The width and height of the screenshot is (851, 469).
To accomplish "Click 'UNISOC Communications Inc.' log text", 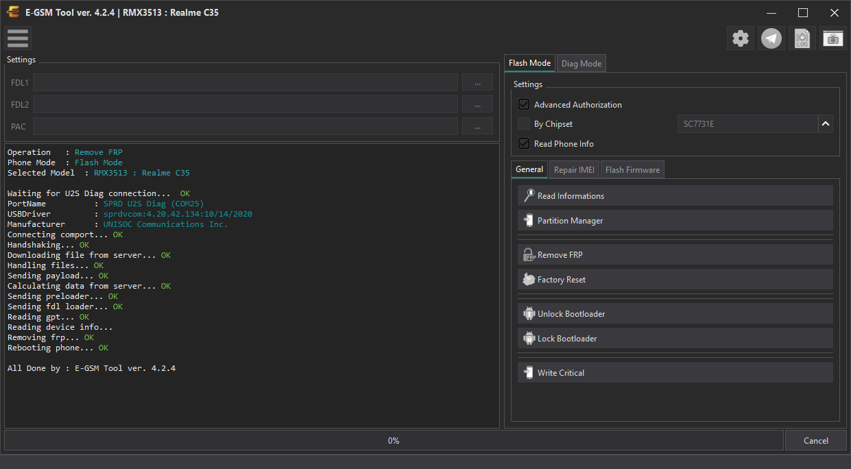I will pyautogui.click(x=165, y=224).
